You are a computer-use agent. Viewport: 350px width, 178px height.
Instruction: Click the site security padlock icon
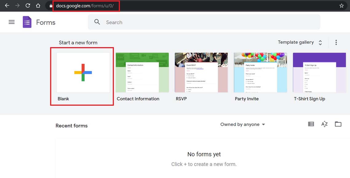coord(50,5)
